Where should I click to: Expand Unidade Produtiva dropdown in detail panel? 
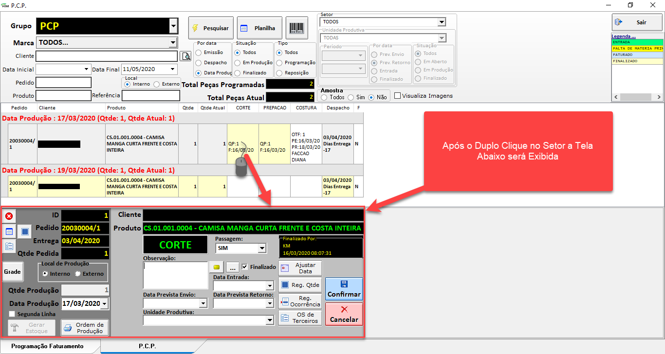[270, 320]
